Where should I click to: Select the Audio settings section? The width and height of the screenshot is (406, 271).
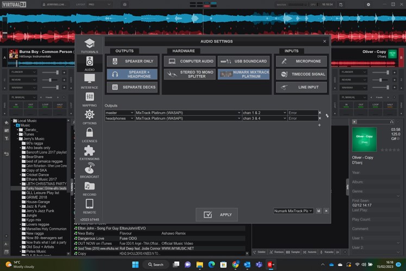coord(89,64)
